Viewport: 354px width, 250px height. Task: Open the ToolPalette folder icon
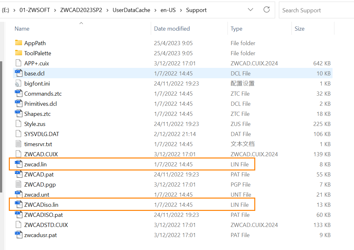[19, 53]
